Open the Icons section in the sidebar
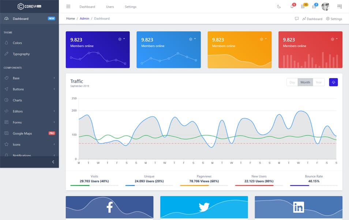The image size is (349, 220). click(x=16, y=144)
